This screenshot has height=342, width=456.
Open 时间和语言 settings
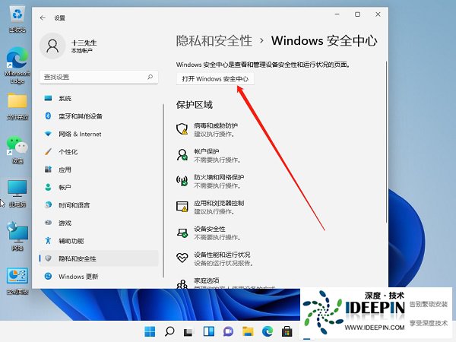pos(99,205)
